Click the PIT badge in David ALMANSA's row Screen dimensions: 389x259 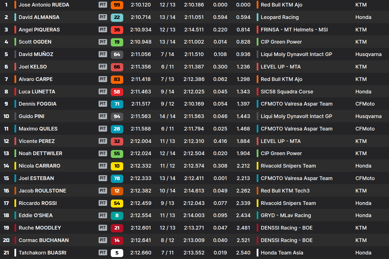(103, 17)
